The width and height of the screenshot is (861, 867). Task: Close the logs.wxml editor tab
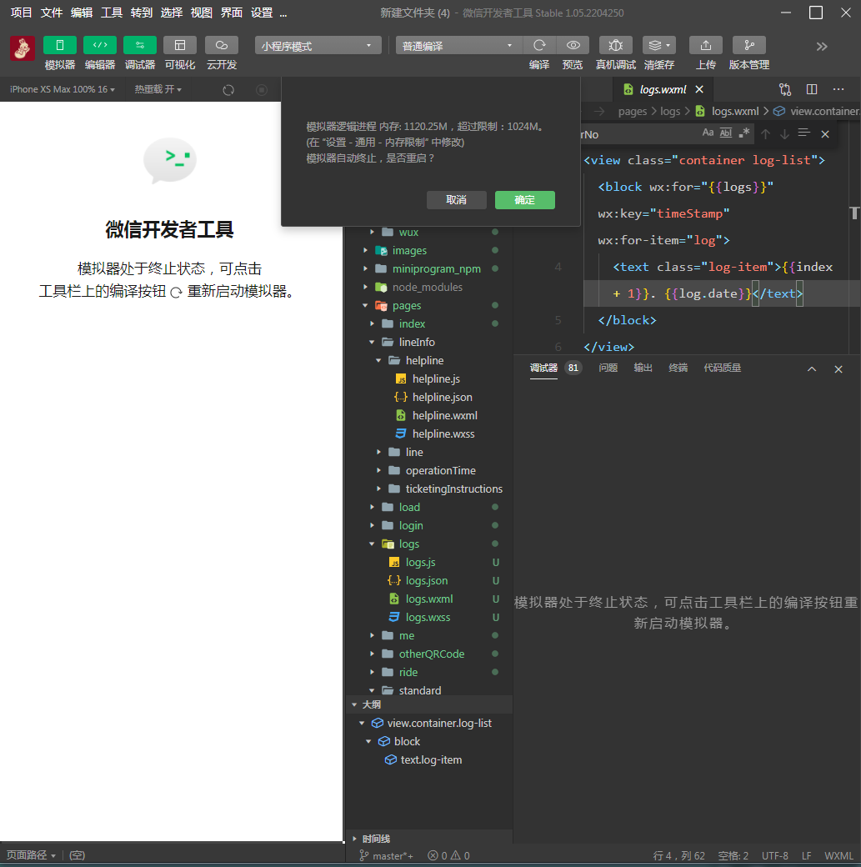click(x=699, y=89)
